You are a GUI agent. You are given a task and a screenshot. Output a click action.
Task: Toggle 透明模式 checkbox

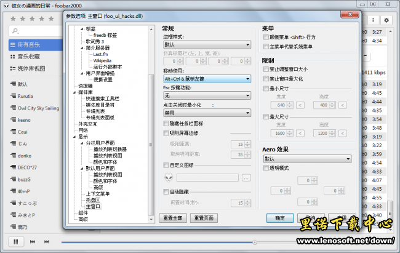266,168
